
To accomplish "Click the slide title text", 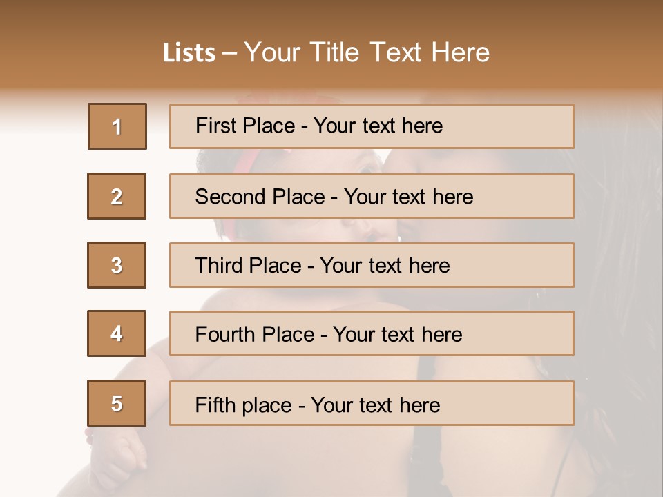I will [x=326, y=52].
